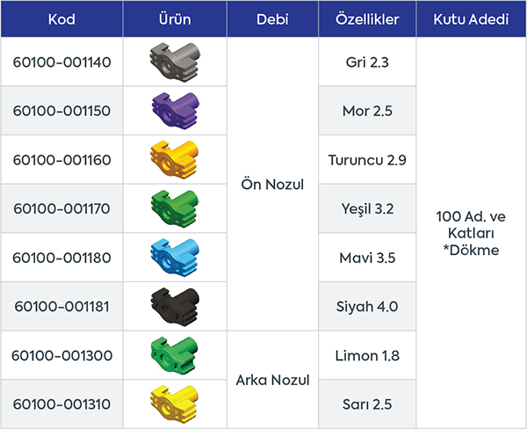Click the orange nozzle product image
527x429 pixels.
pos(174,160)
